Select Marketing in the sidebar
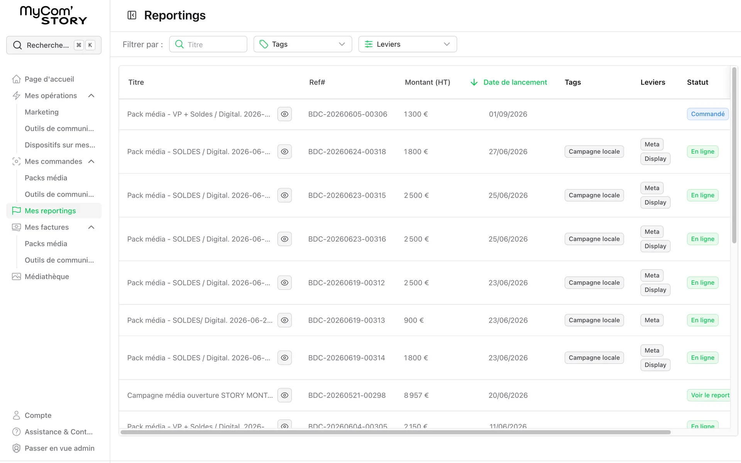 (x=42, y=112)
